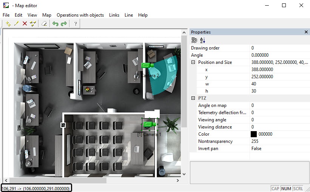Click the map scroll right arrow
The height and width of the screenshot is (192, 310).
coord(178,180)
